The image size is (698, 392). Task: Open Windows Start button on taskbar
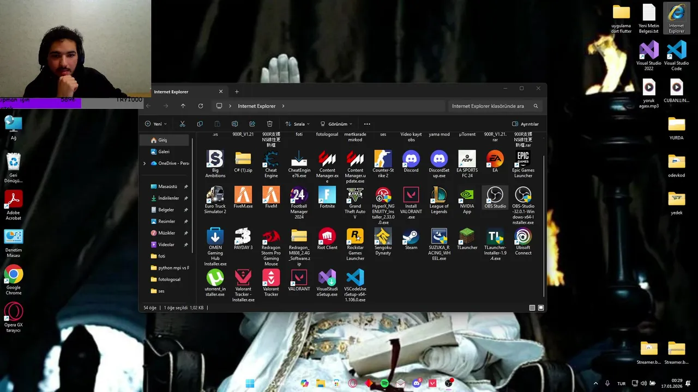pyautogui.click(x=250, y=383)
